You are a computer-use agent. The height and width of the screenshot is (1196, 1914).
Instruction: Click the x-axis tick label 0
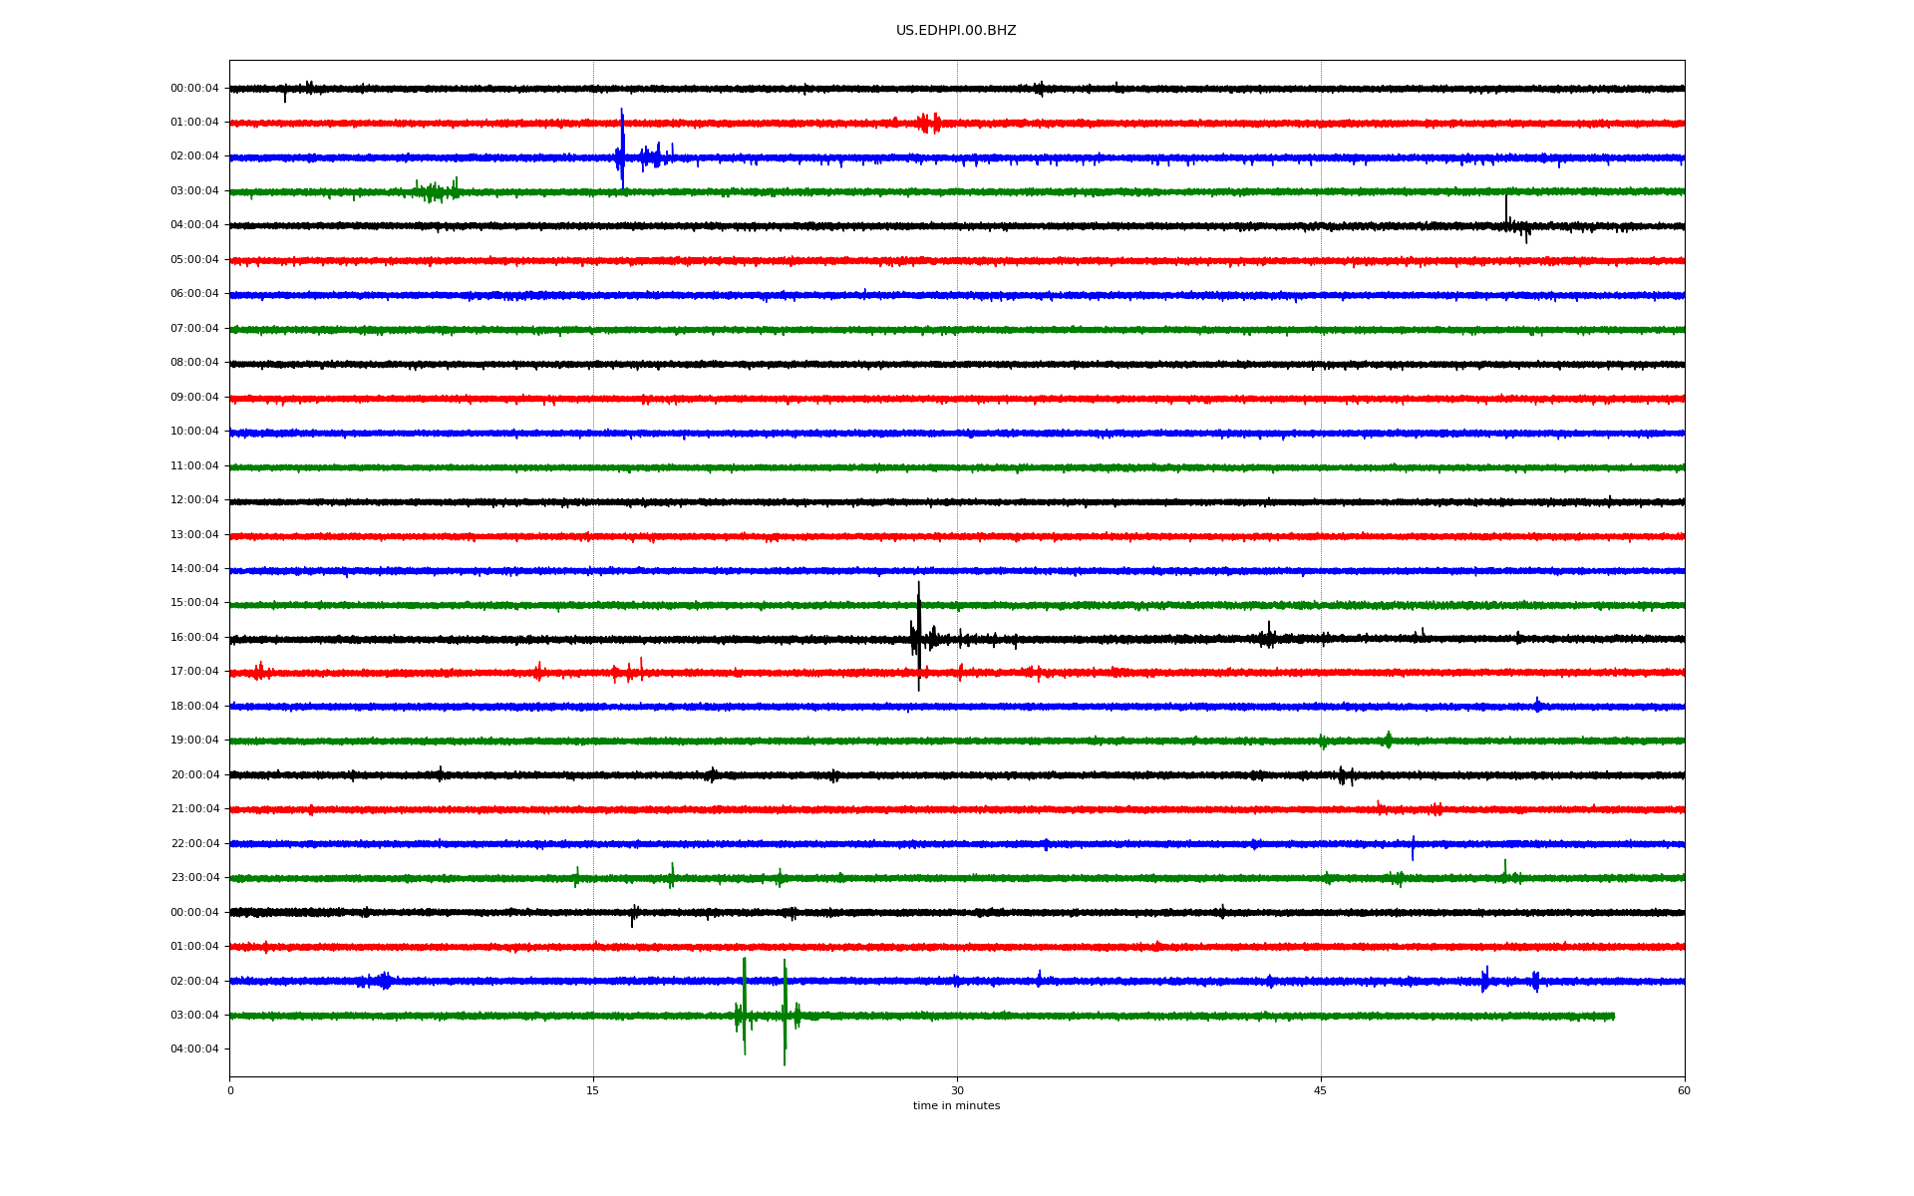(x=230, y=1091)
